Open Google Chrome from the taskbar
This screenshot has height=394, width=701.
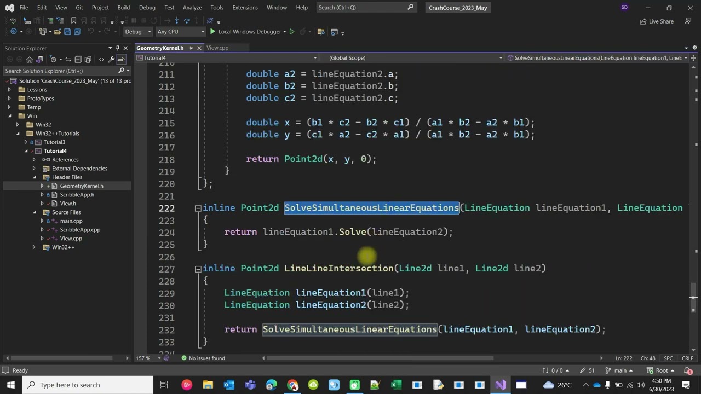point(292,385)
